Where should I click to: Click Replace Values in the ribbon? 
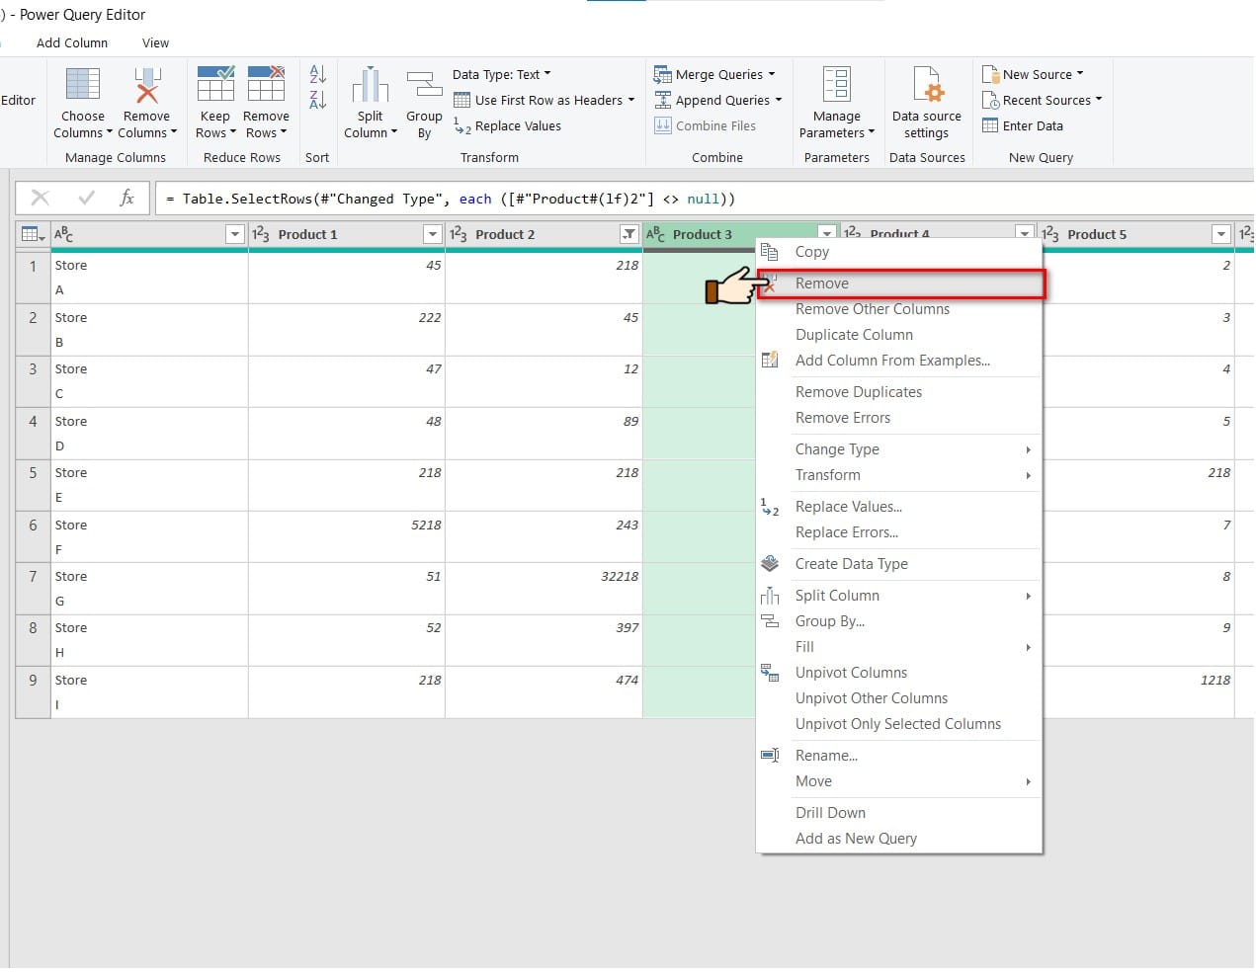[507, 126]
